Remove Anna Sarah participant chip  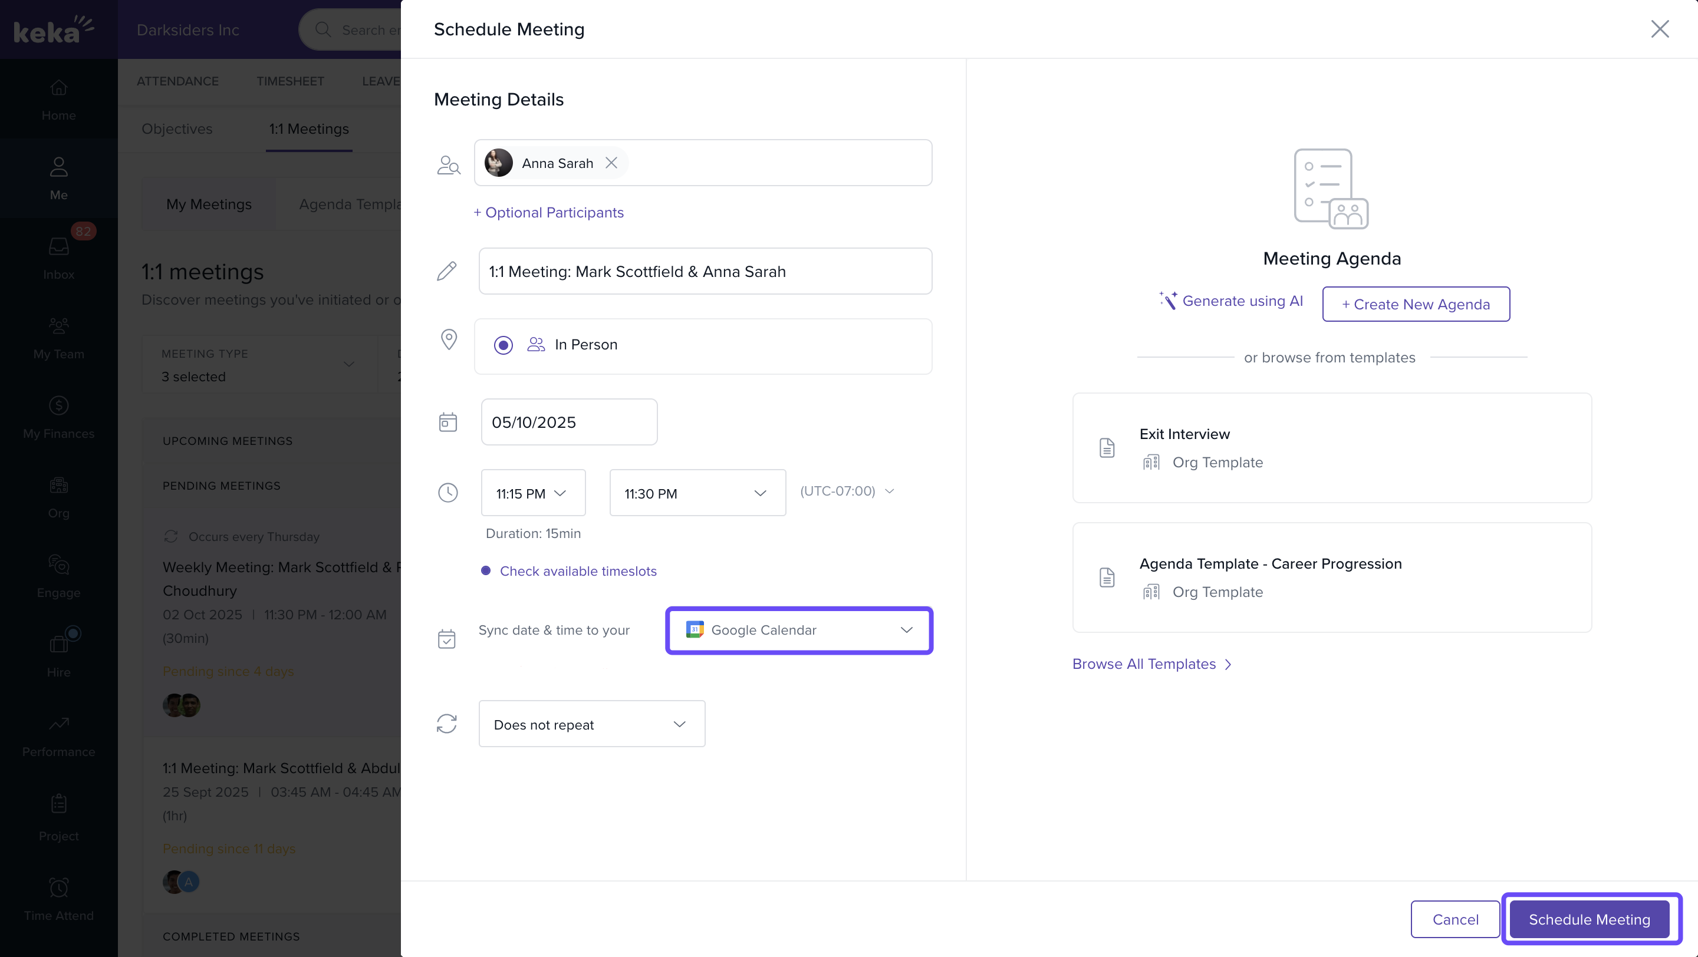point(611,163)
